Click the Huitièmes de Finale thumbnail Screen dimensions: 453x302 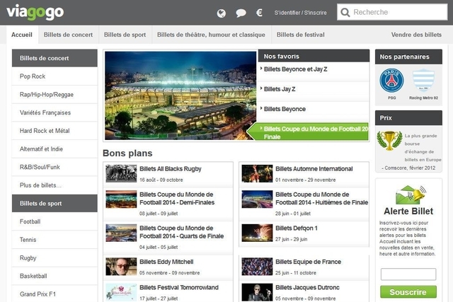tap(257, 199)
